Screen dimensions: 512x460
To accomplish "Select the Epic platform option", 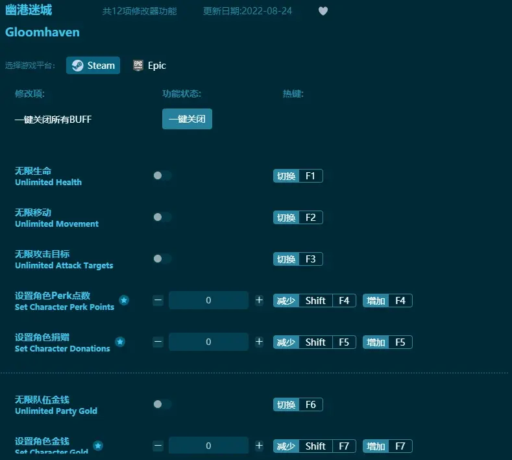I will click(x=149, y=66).
